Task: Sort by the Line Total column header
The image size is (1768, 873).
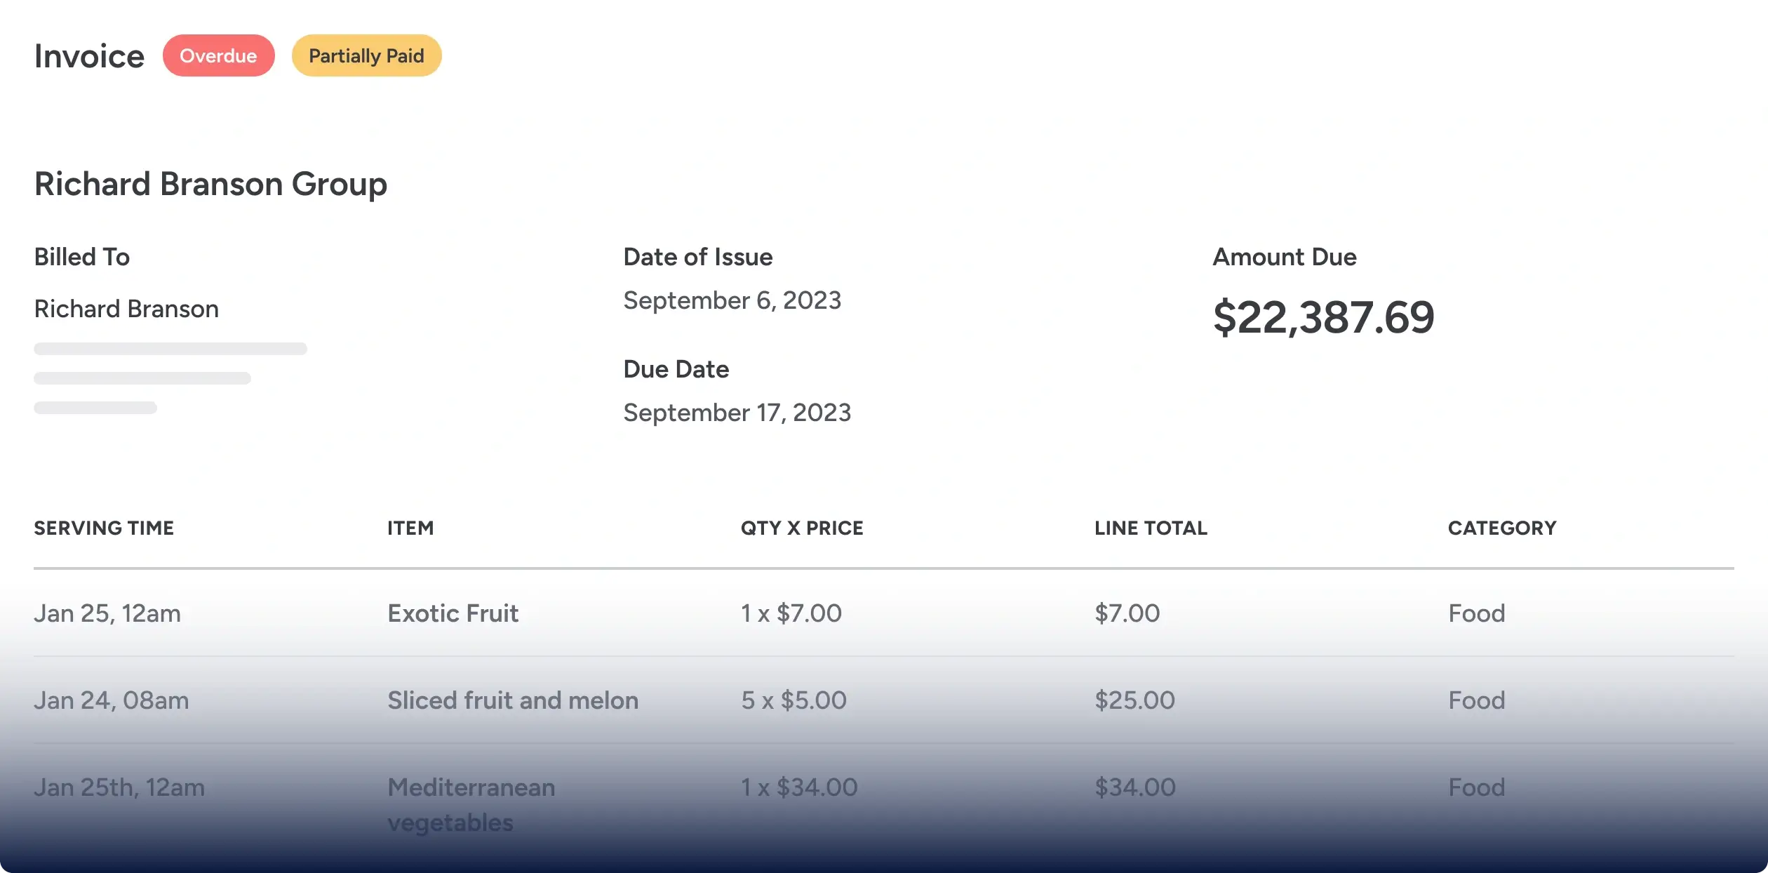Action: [1151, 528]
